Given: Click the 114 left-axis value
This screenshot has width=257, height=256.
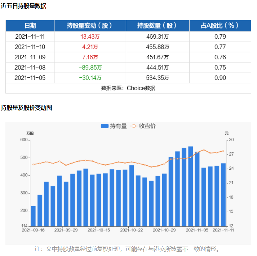Looking at the screenshot, I should tap(25, 226).
